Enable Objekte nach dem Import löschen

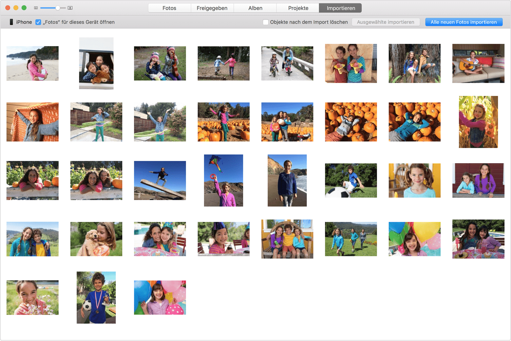tap(266, 22)
